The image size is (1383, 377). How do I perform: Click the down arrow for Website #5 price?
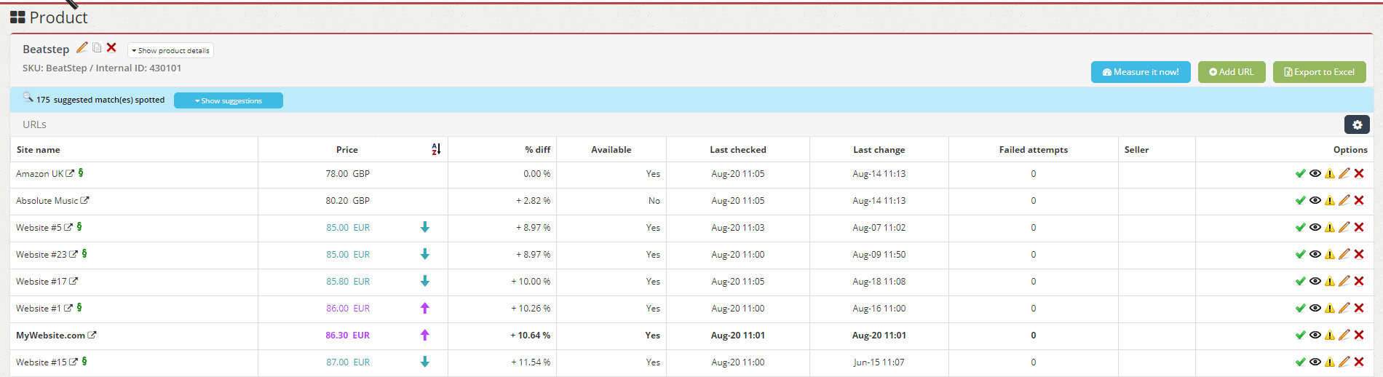coord(425,227)
